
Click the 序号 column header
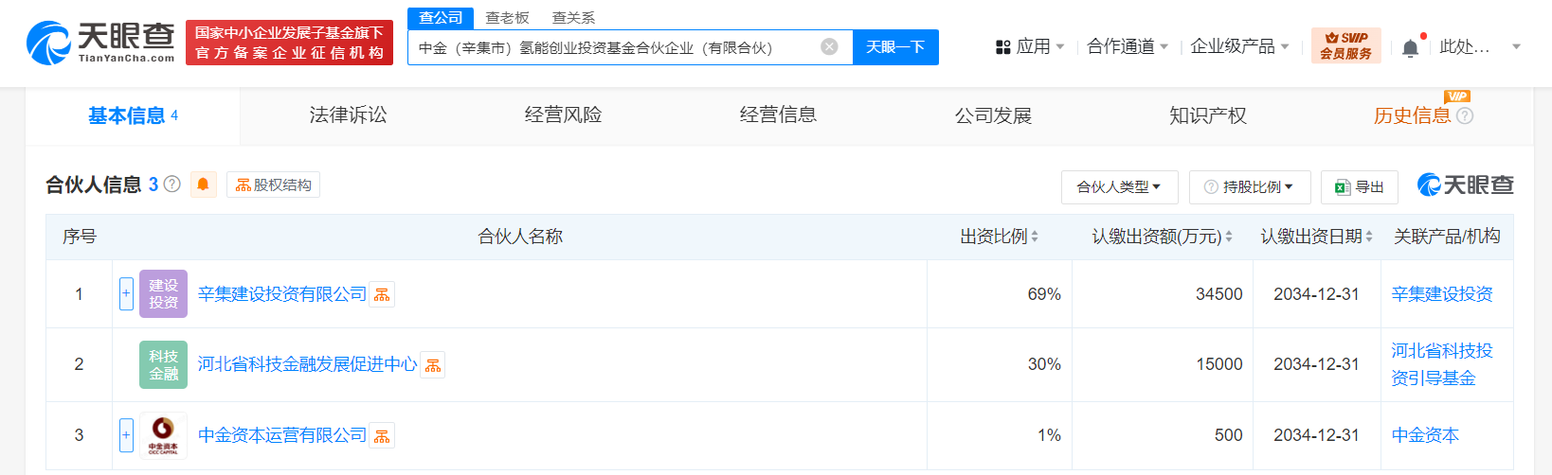(x=80, y=237)
